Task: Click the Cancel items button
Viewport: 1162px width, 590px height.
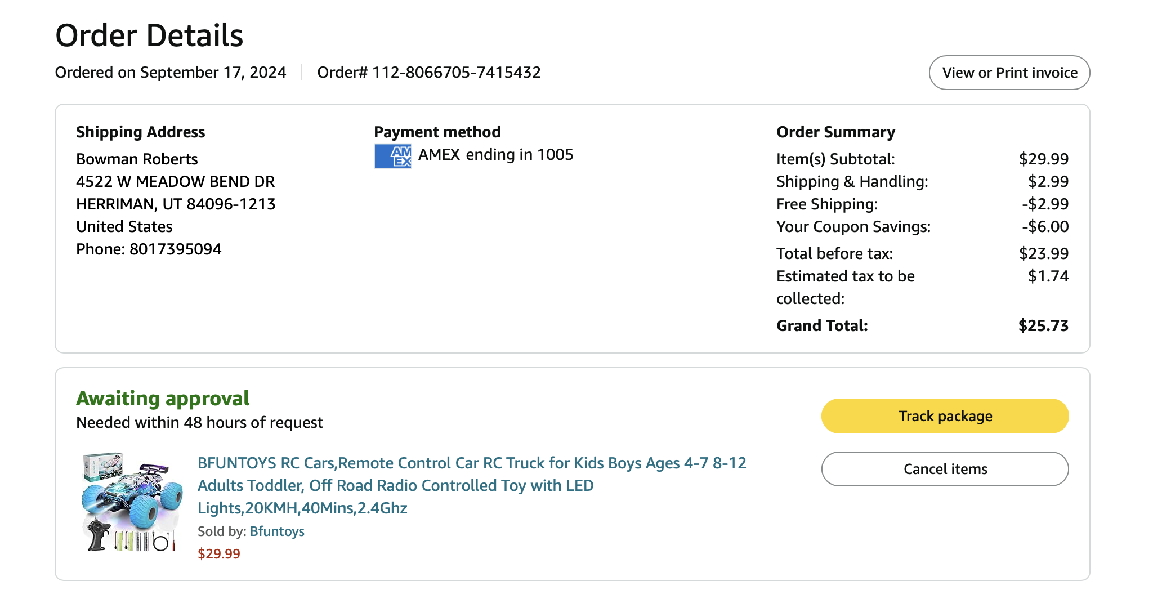Action: [945, 469]
